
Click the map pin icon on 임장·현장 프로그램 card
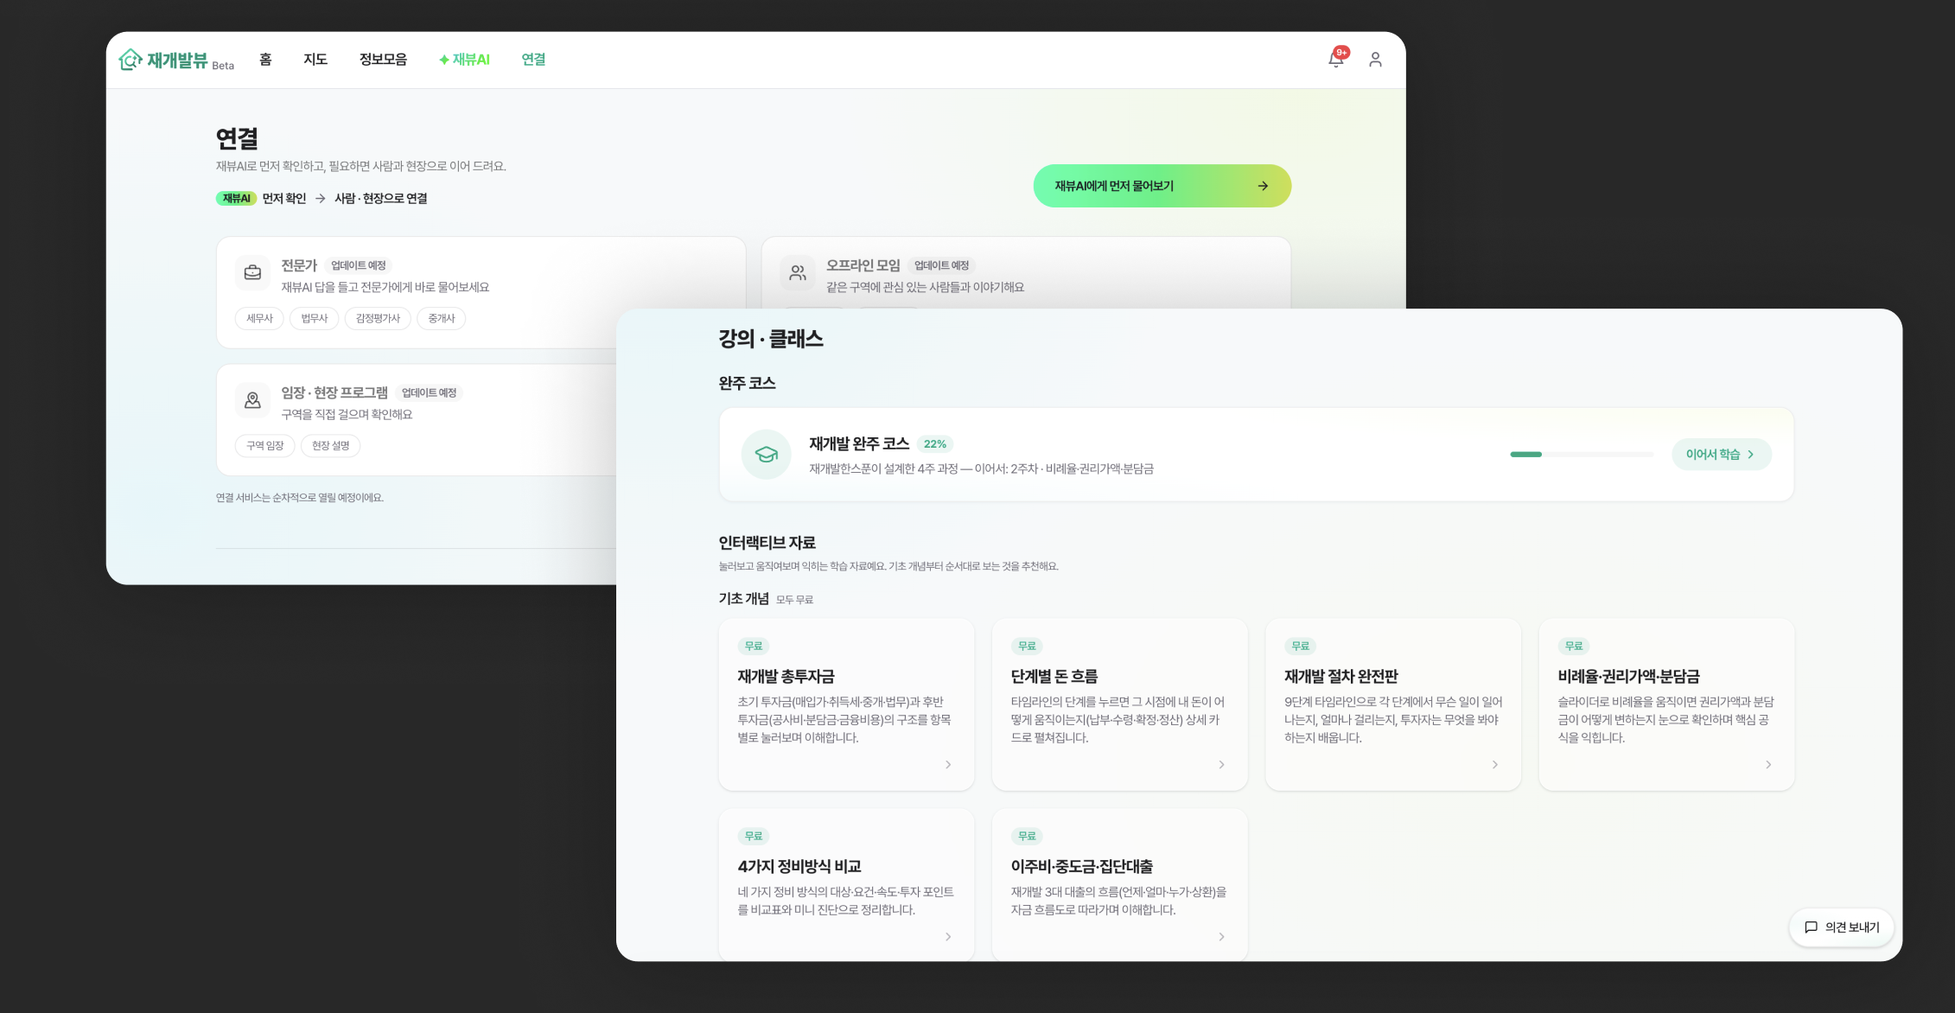click(x=252, y=400)
